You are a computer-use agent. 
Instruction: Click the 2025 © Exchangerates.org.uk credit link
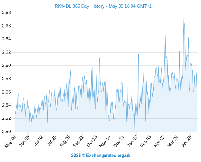(x=101, y=156)
